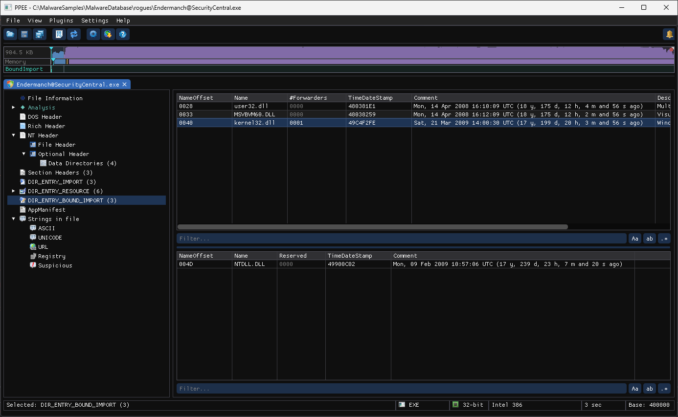Toggle case-sensitive Aa in lower filter
This screenshot has height=417, width=678.
point(635,389)
